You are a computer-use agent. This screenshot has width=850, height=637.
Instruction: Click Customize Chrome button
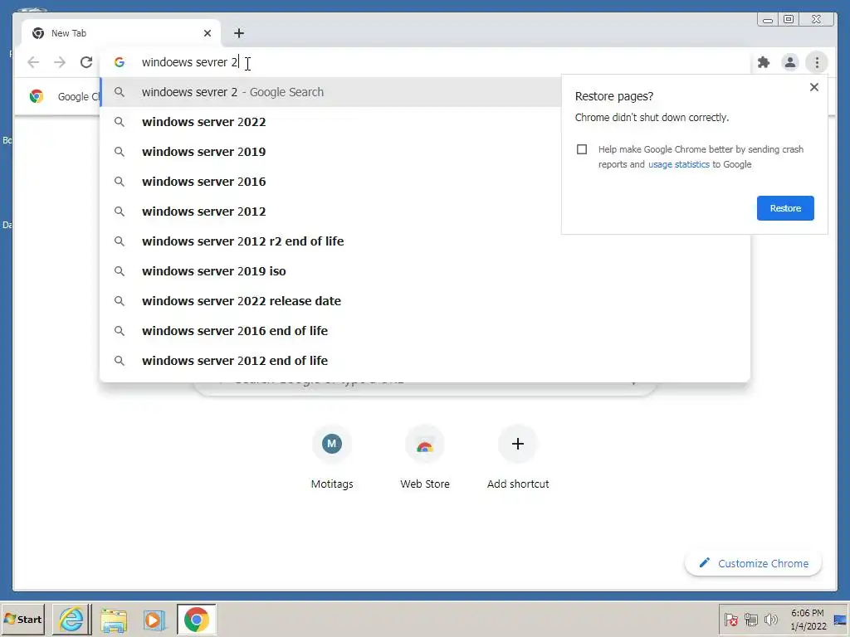(x=754, y=563)
